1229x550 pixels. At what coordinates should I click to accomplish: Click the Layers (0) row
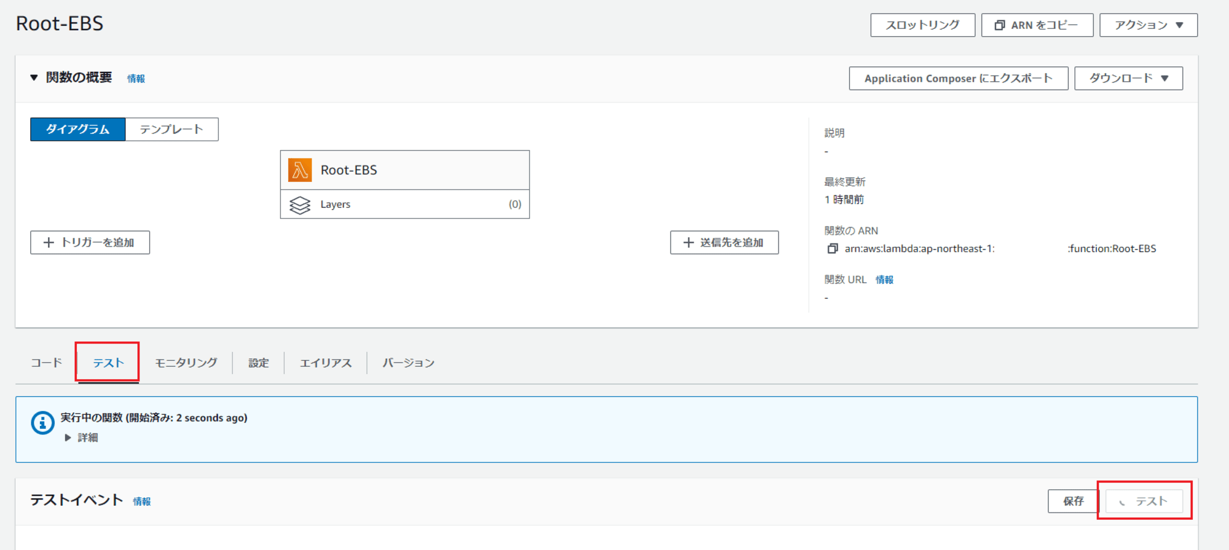coord(405,204)
